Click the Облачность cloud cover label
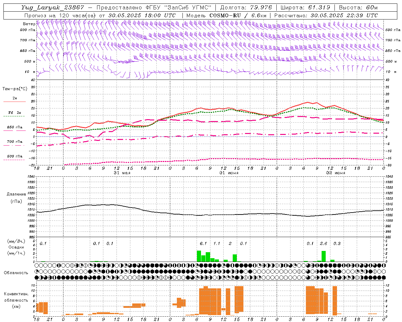The image size is (402, 322). pyautogui.click(x=16, y=273)
